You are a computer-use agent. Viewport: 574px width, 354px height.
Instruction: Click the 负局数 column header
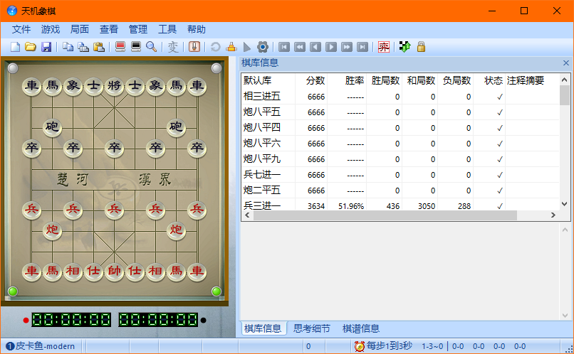pyautogui.click(x=456, y=81)
